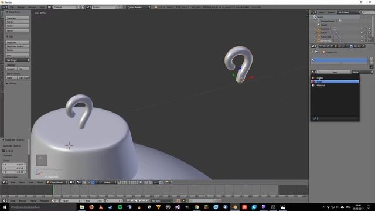Open the Render menu
This screenshot has height=211, width=375.
[x=21, y=8]
